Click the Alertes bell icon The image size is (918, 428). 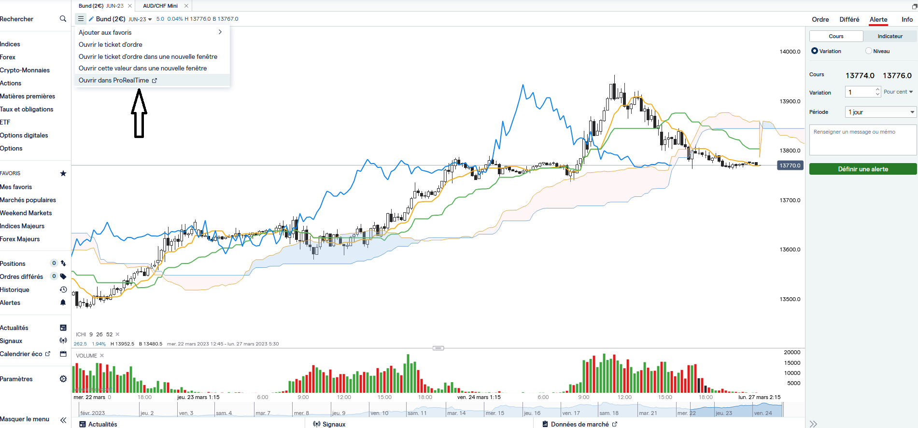pos(63,303)
